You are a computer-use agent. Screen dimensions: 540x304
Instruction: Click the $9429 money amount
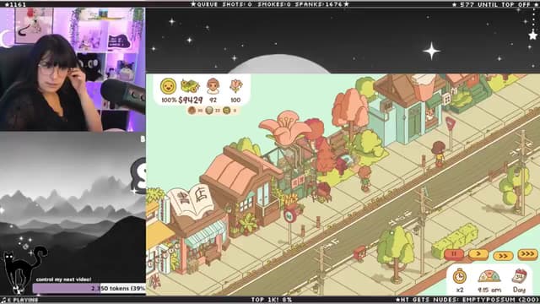point(191,100)
